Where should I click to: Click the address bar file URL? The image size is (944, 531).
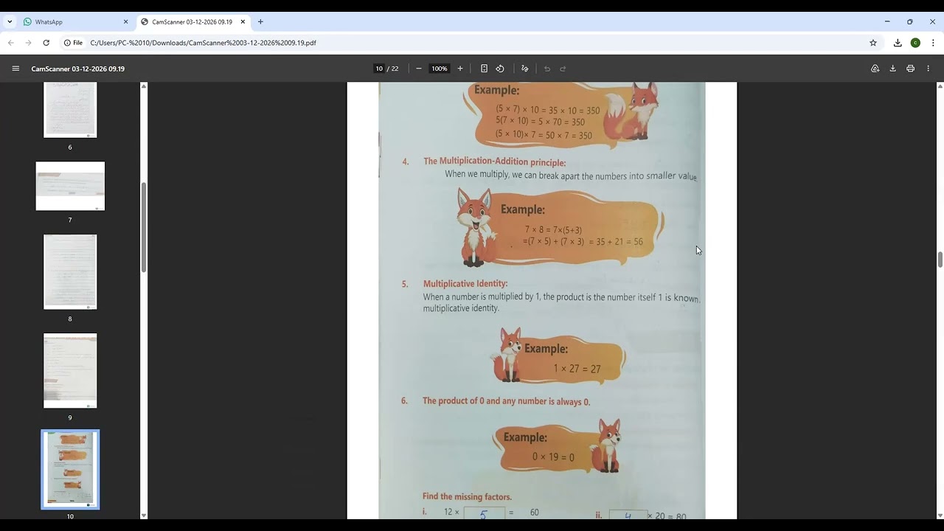(x=203, y=43)
